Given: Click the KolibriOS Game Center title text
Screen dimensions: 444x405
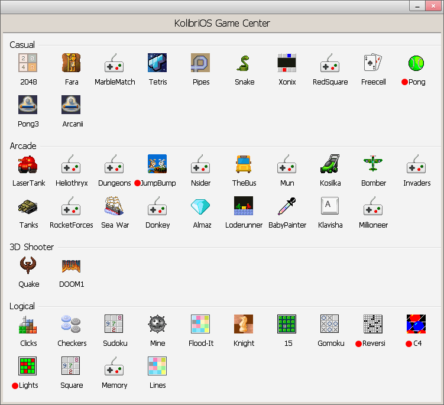Looking at the screenshot, I should [x=222, y=23].
